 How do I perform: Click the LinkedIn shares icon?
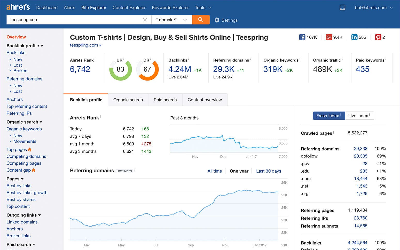[x=354, y=37]
